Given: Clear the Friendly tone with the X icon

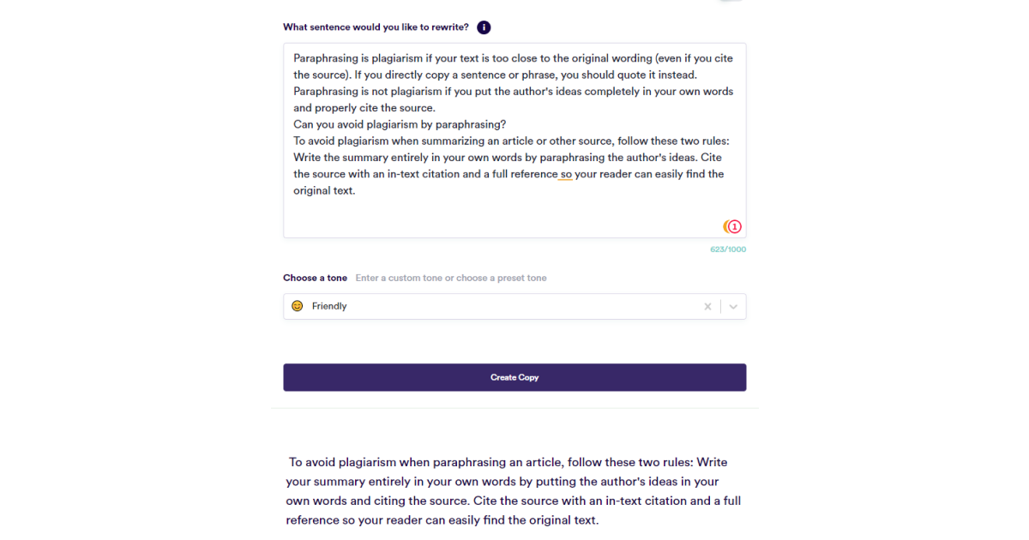Looking at the screenshot, I should tap(707, 307).
